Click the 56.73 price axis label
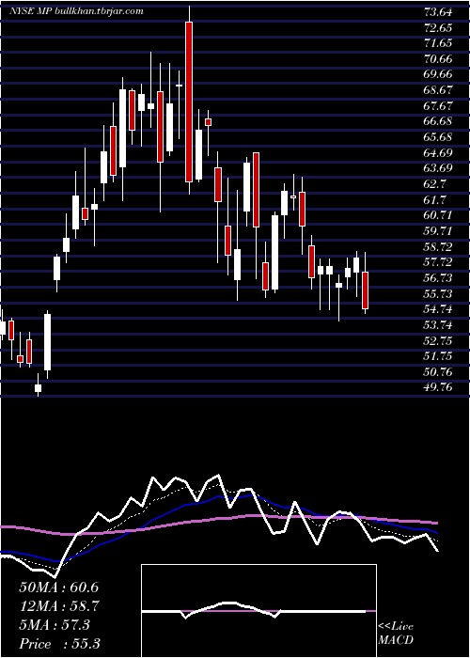Viewport: 470px width, 658px height. pos(438,278)
